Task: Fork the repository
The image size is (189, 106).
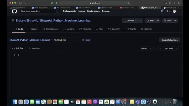Action: point(167,21)
